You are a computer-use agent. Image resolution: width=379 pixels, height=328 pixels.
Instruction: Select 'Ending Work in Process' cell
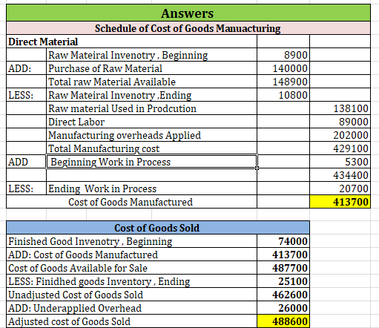point(151,188)
